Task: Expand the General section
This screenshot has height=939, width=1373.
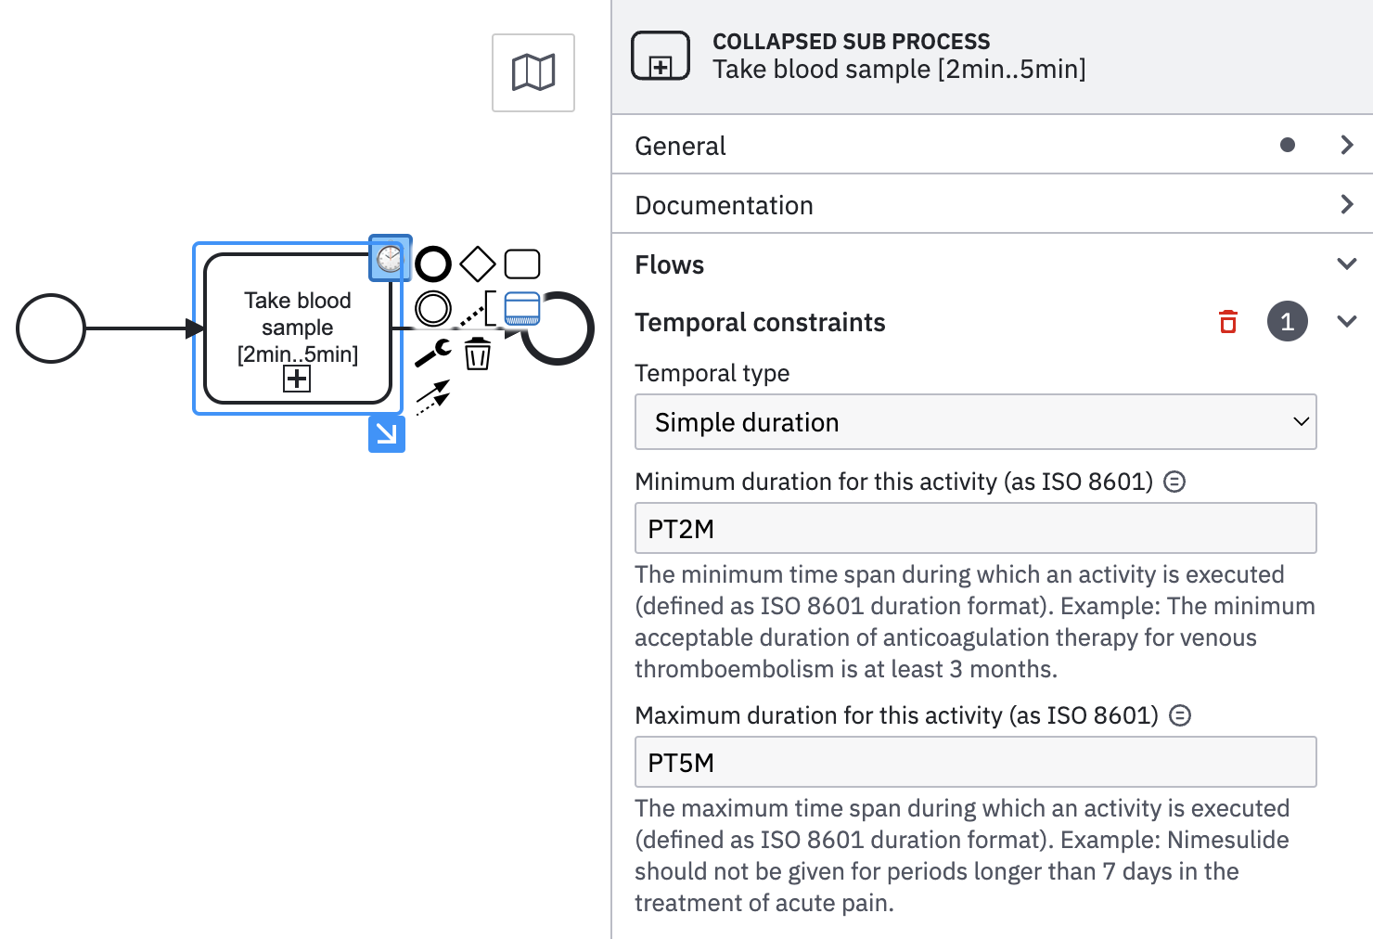Action: tap(1347, 145)
